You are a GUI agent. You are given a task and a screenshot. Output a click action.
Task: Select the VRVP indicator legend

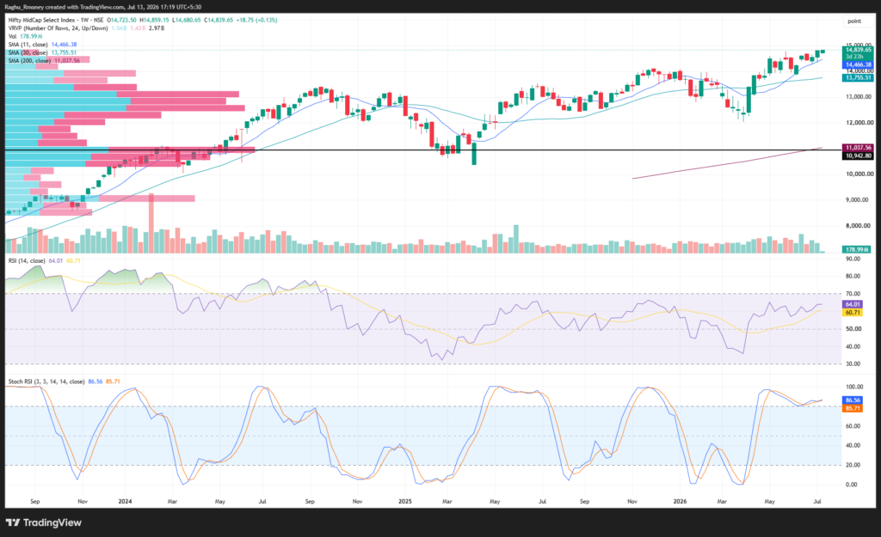point(58,28)
